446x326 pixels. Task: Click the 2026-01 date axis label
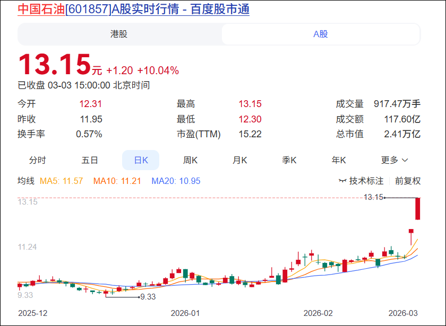185,313
